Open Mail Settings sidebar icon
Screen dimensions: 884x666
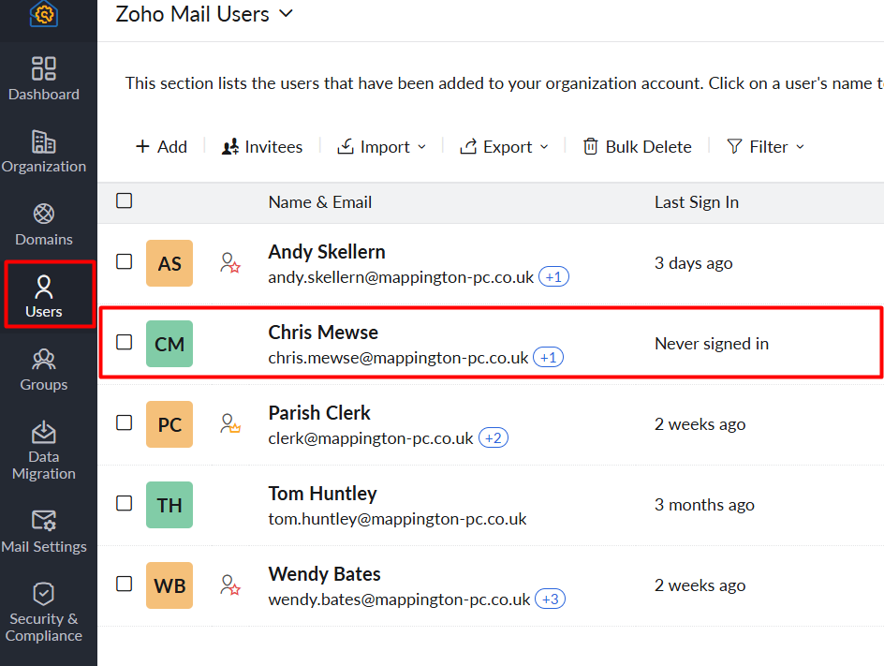[x=44, y=521]
